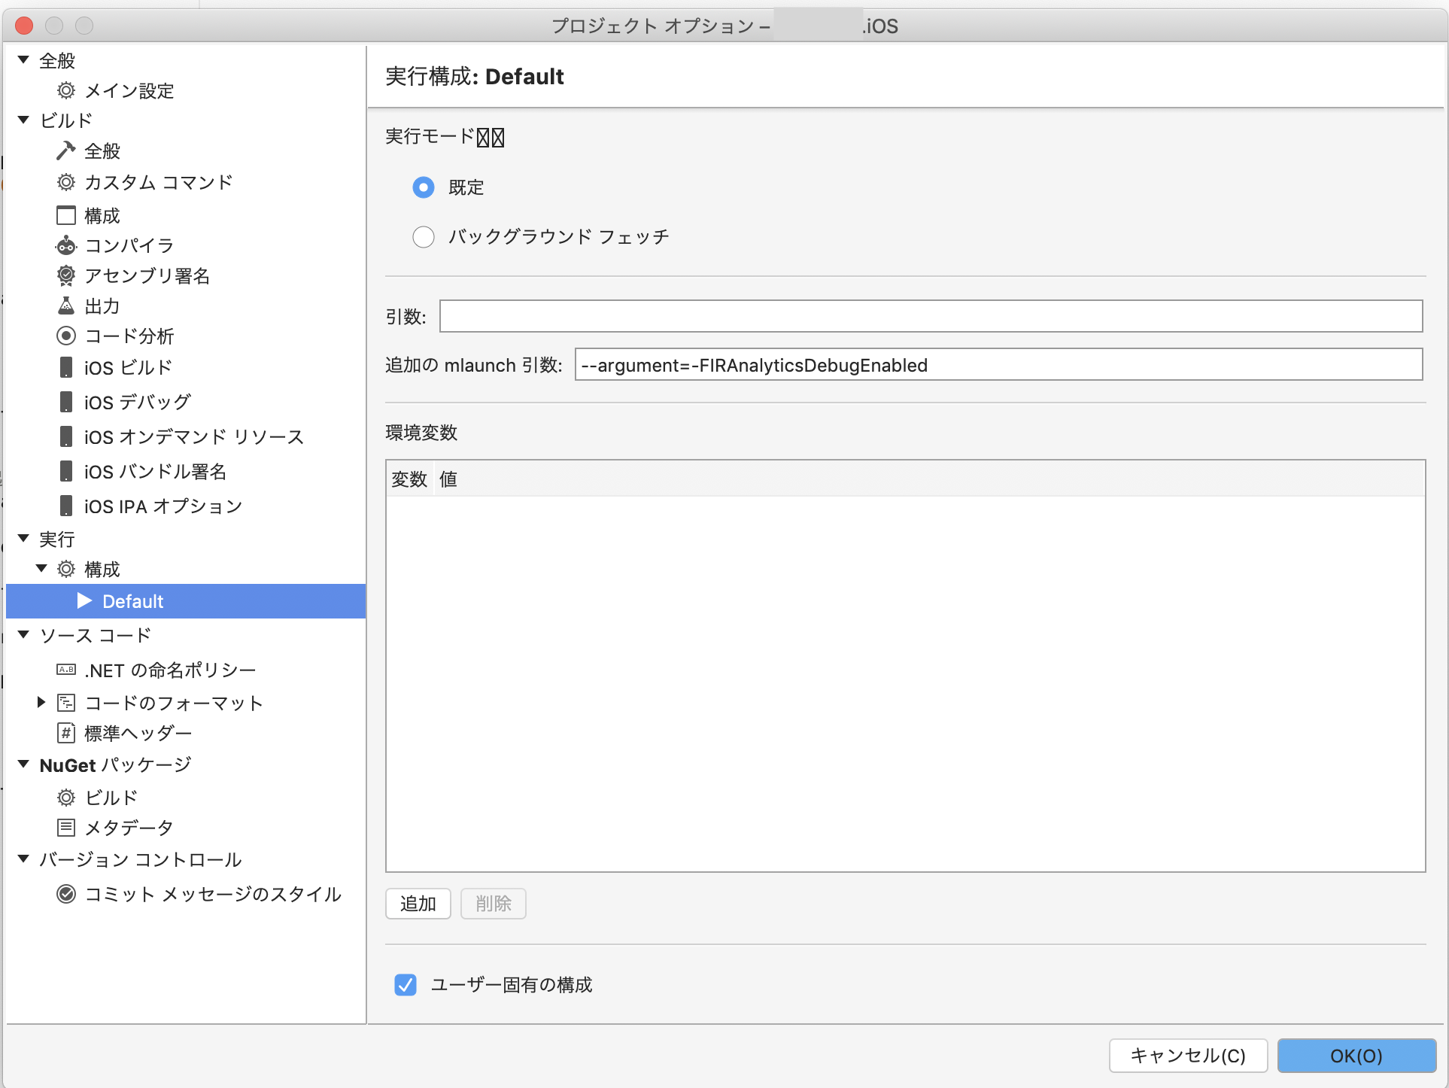Open the メイン設定 settings icon

(65, 91)
